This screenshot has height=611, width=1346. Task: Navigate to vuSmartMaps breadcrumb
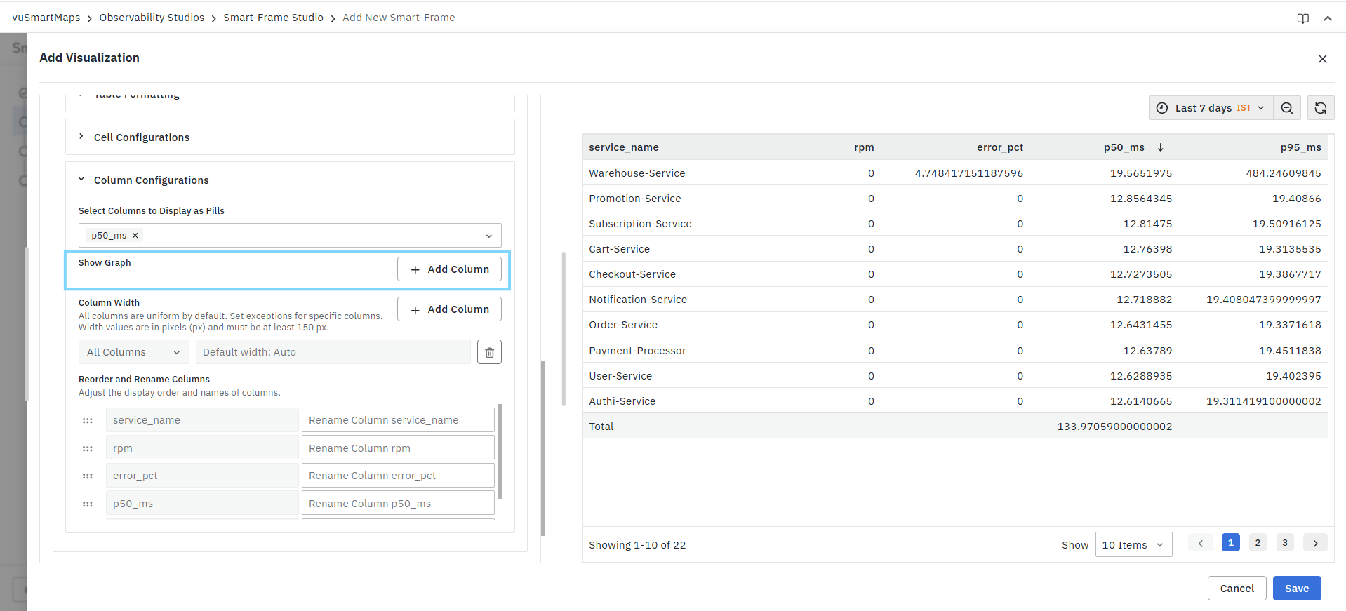pyautogui.click(x=46, y=18)
